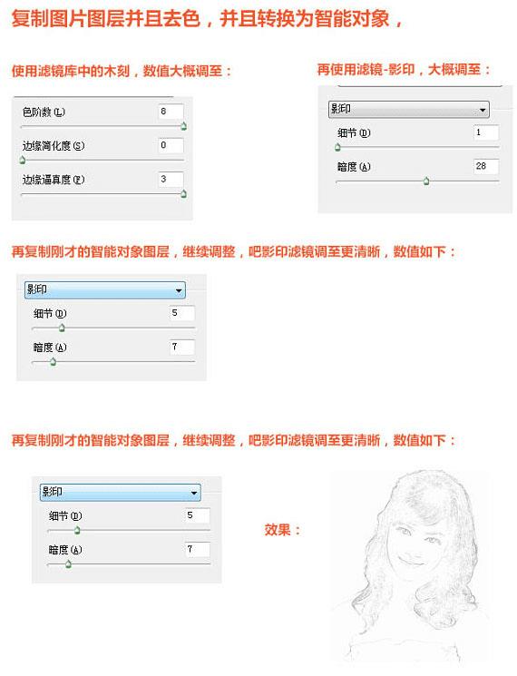This screenshot has height=676, width=517.
Task: Click the 细节 slider handle in panel beside sketch
Action: pyautogui.click(x=77, y=530)
